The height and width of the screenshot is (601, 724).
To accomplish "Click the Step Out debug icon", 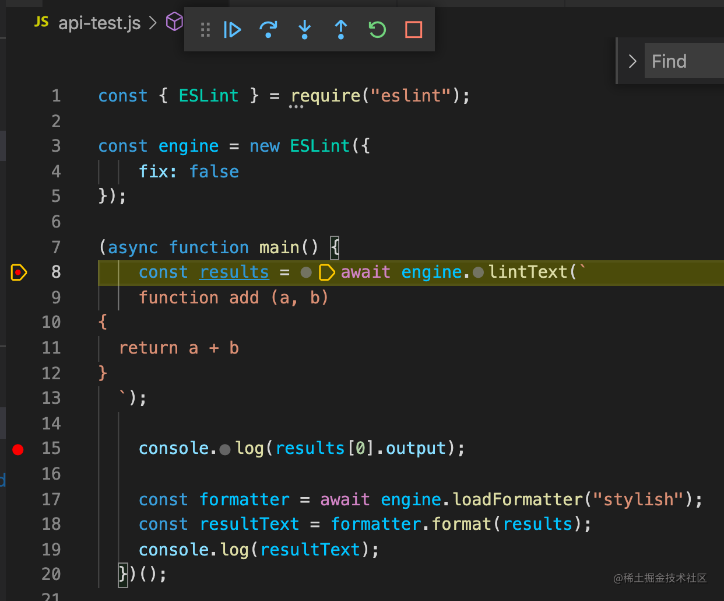I will tap(341, 30).
